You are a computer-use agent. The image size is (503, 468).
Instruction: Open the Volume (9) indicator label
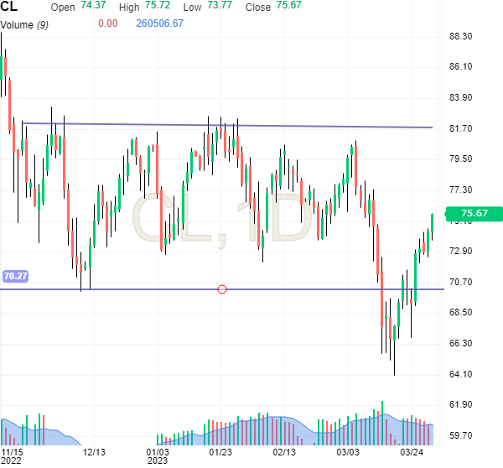coord(24,25)
